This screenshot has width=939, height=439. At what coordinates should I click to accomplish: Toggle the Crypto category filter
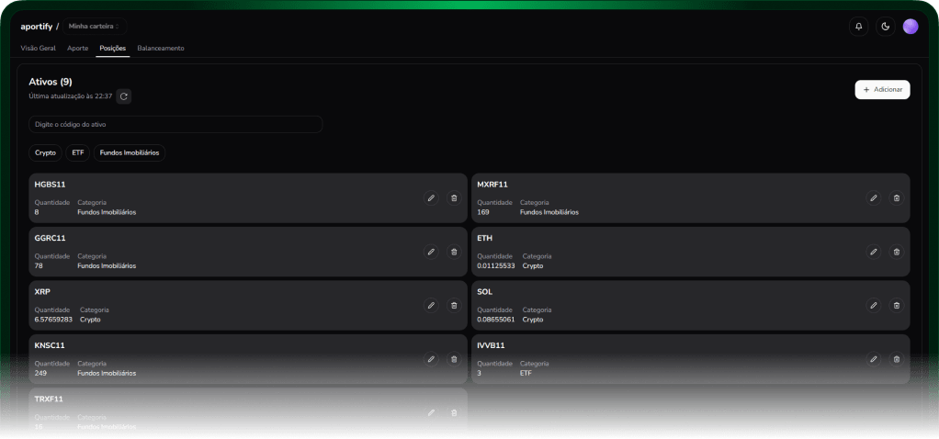point(46,152)
